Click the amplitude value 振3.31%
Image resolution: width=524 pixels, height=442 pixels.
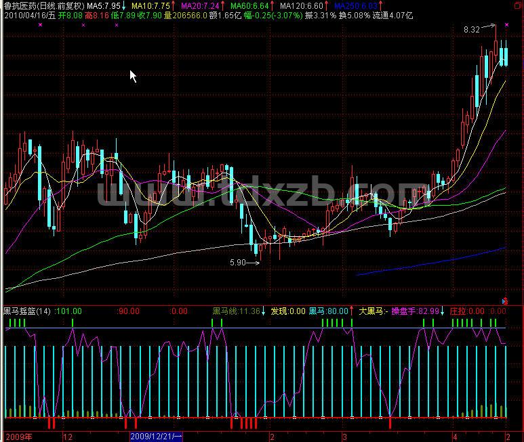pyautogui.click(x=321, y=16)
